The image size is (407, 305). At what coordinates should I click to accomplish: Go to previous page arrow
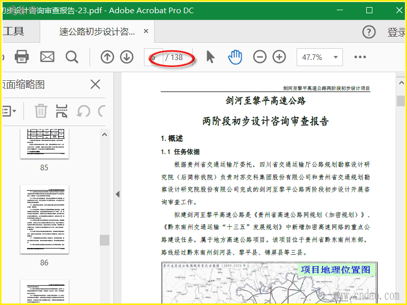click(x=107, y=57)
